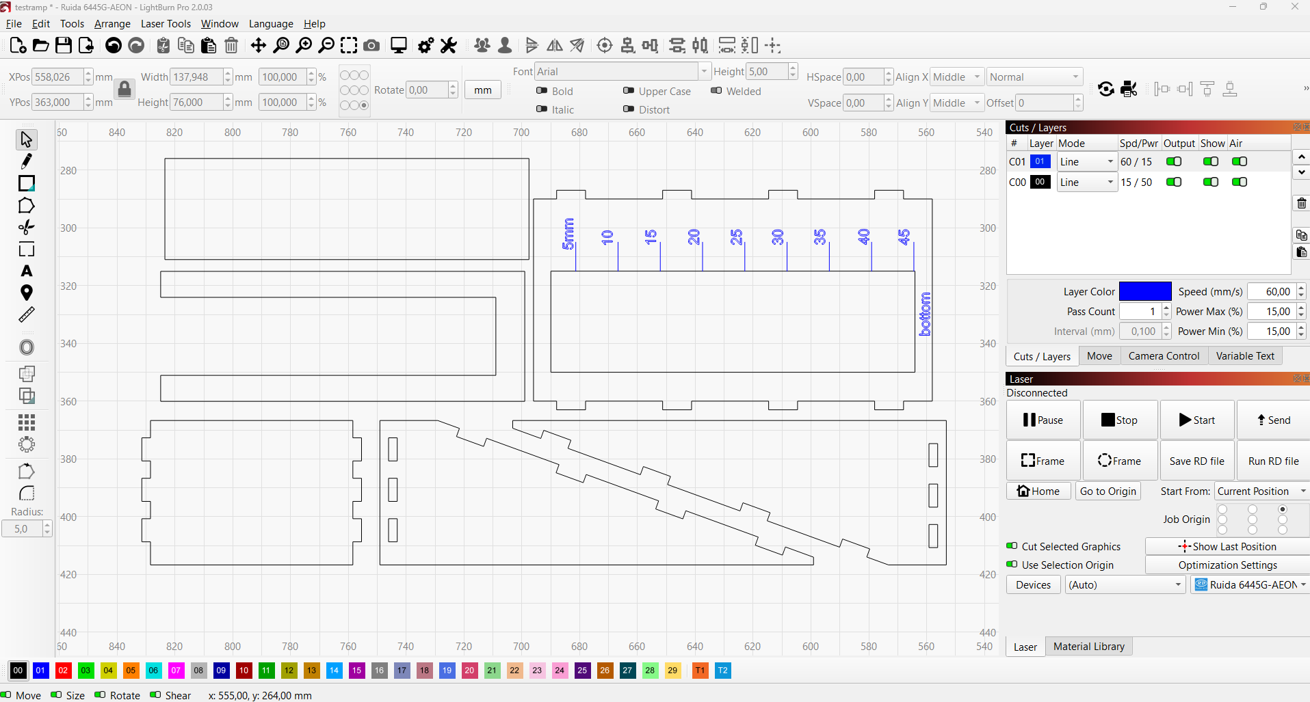This screenshot has height=702, width=1310.
Task: Switch to the Camera Control tab
Action: click(x=1163, y=356)
